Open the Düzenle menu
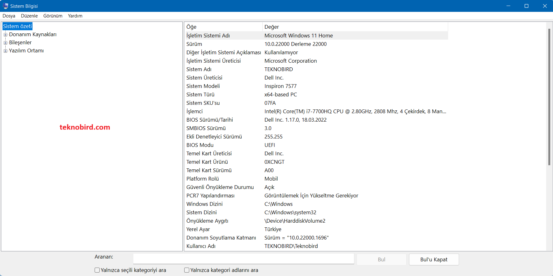This screenshot has width=553, height=276. (x=29, y=16)
